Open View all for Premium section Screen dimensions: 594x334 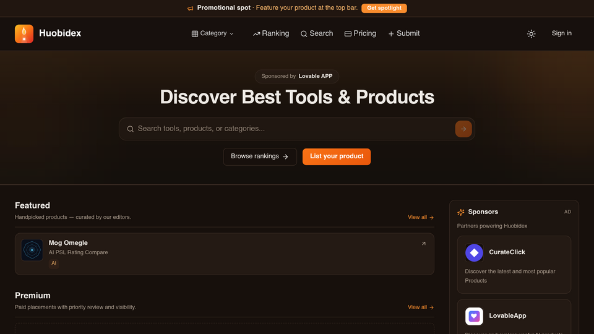[421, 307]
